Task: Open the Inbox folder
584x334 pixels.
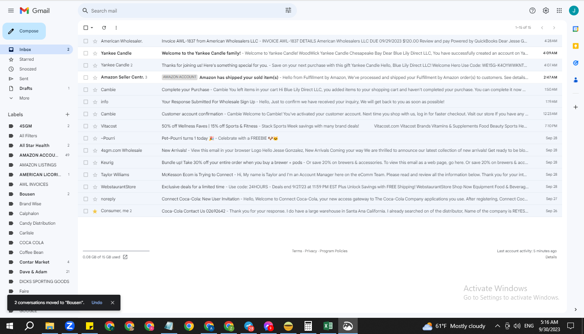Action: (36, 49)
